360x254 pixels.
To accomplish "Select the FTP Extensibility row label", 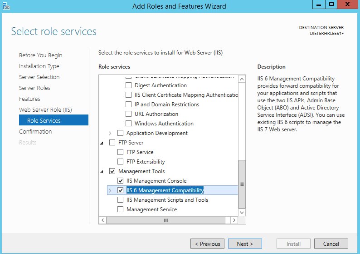I will pos(146,162).
